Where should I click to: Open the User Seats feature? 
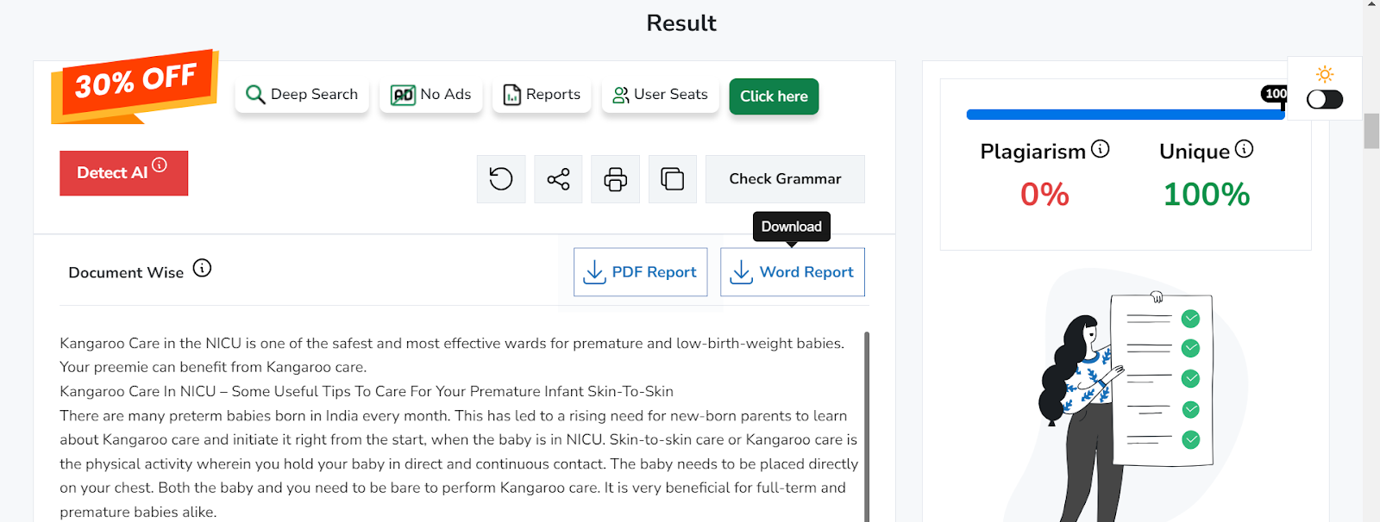[661, 95]
